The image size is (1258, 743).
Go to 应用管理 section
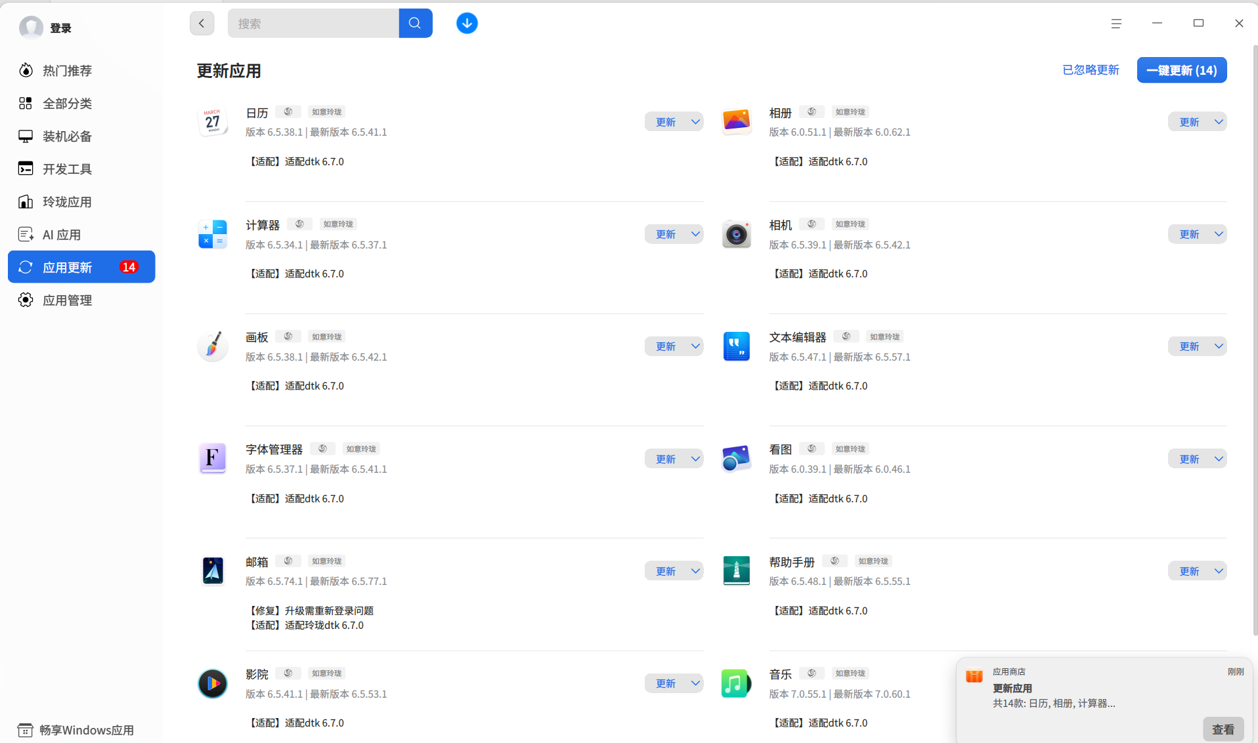click(x=81, y=300)
